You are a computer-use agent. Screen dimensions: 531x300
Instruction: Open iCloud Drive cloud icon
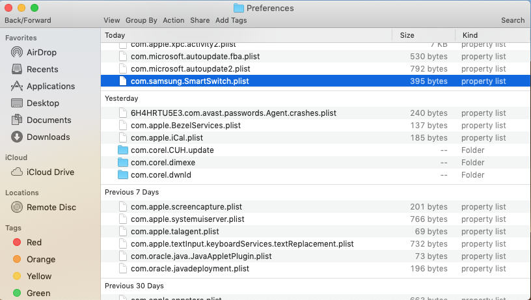click(16, 172)
